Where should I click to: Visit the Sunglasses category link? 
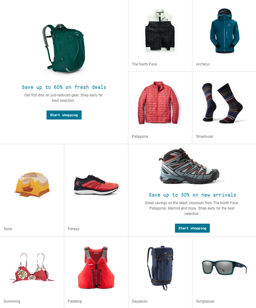click(x=205, y=301)
